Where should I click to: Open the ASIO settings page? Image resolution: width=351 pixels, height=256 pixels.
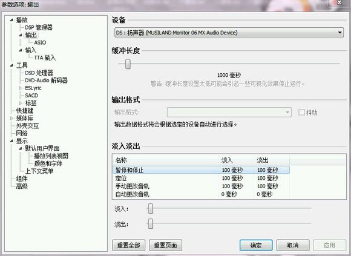click(x=40, y=42)
